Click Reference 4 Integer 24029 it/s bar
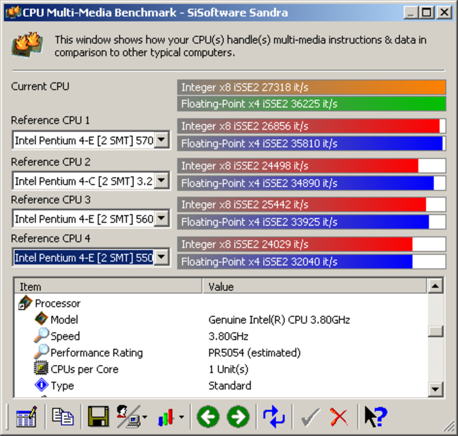458x436 pixels. [x=311, y=244]
